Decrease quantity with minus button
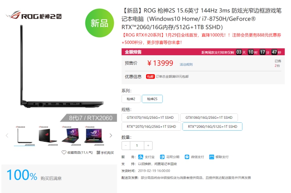 [x=126, y=146]
